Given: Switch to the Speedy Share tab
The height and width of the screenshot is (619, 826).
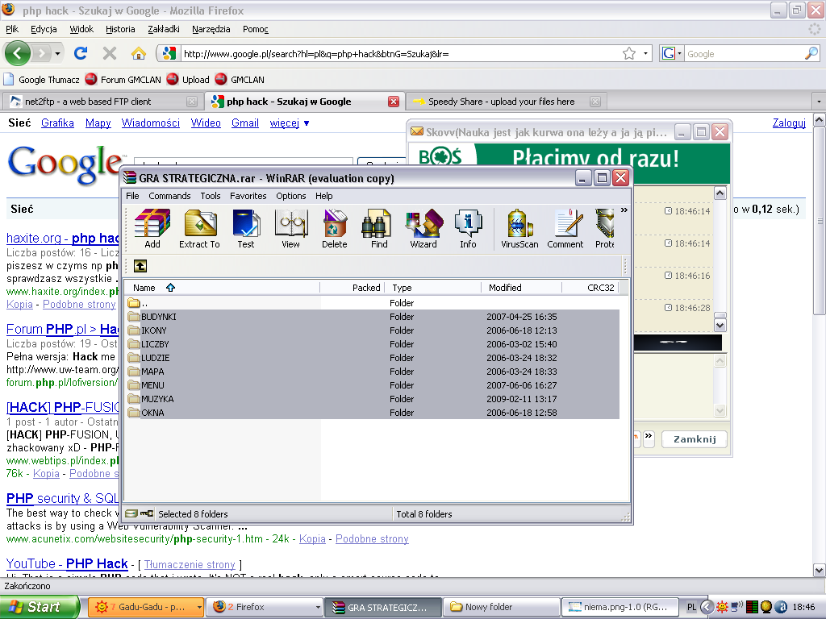Looking at the screenshot, I should pos(501,102).
